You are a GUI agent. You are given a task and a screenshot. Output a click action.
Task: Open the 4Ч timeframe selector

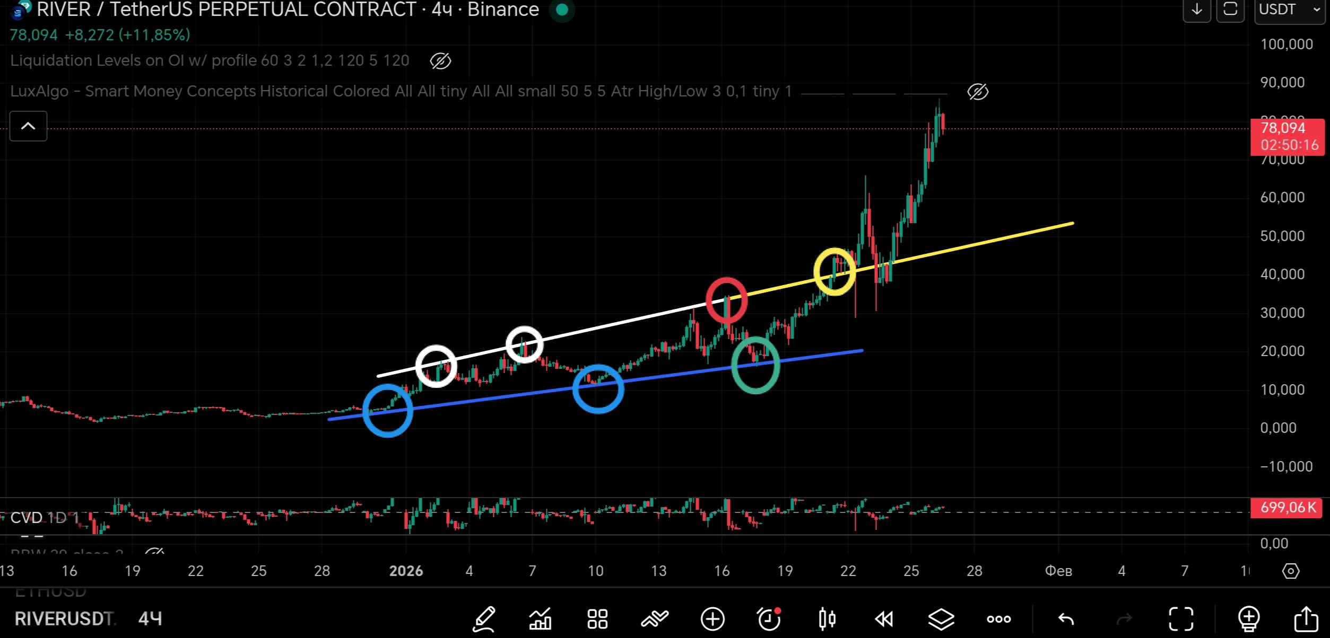click(150, 619)
